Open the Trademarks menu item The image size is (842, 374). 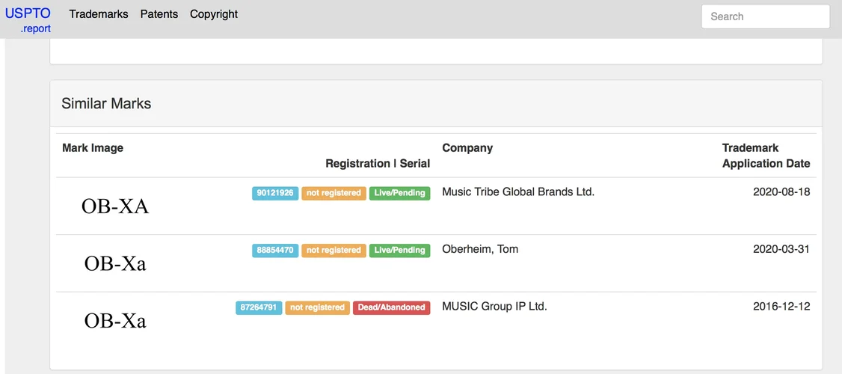99,14
